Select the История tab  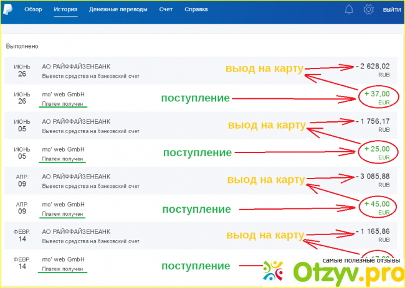click(65, 10)
